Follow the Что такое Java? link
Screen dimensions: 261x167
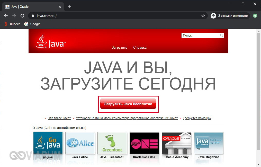[59, 118]
